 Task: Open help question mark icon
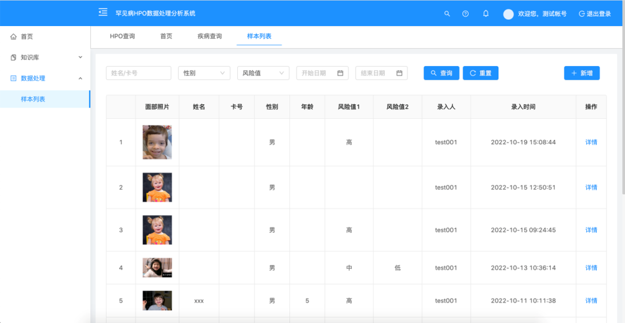click(x=465, y=13)
